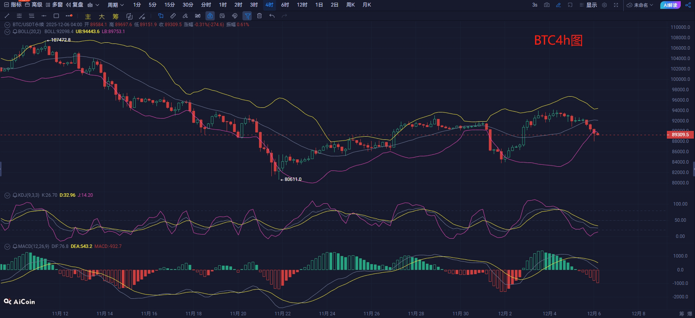Image resolution: width=695 pixels, height=318 pixels.
Task: Click the trash icon to delete drawings
Action: [x=259, y=16]
